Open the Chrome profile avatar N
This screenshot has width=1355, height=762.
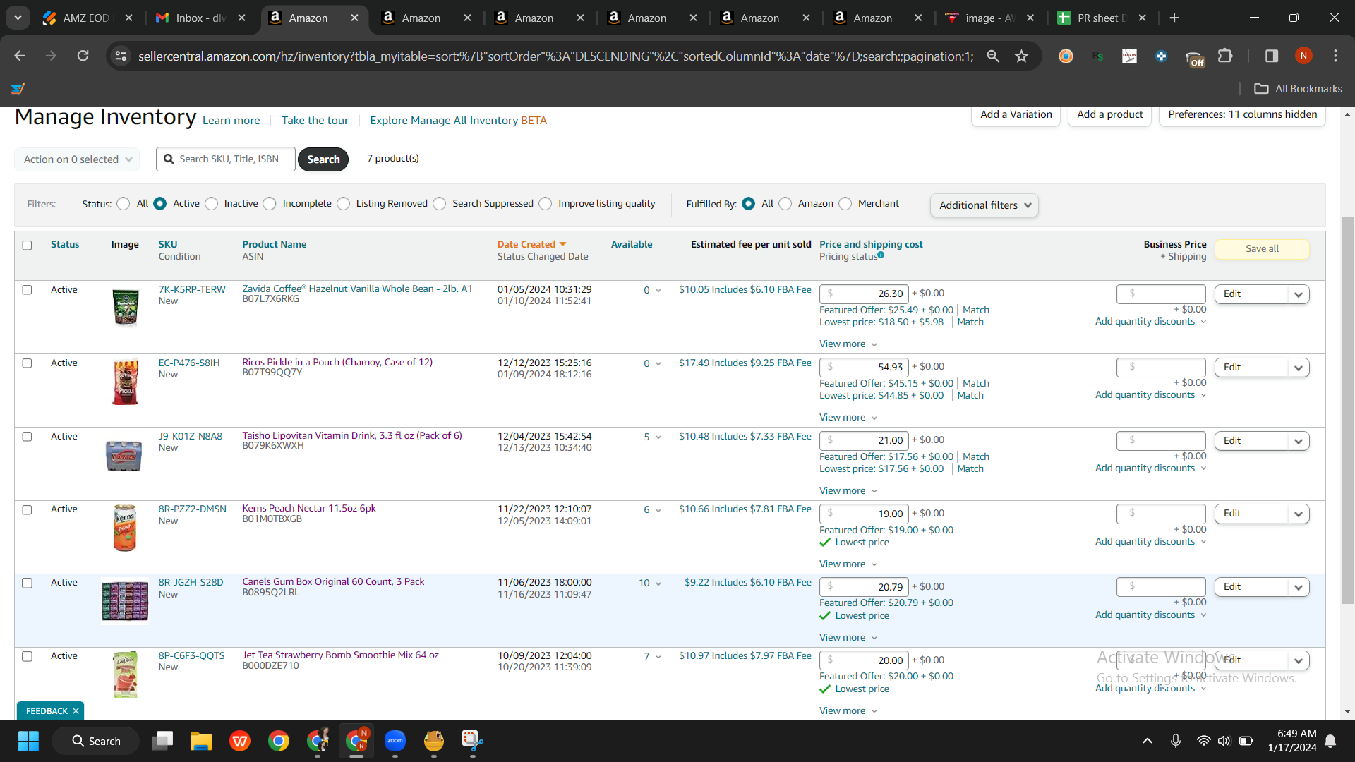tap(1303, 56)
